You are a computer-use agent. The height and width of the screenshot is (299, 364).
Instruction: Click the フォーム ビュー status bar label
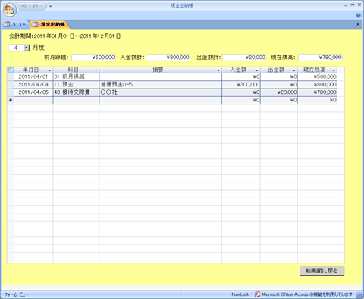point(17,294)
